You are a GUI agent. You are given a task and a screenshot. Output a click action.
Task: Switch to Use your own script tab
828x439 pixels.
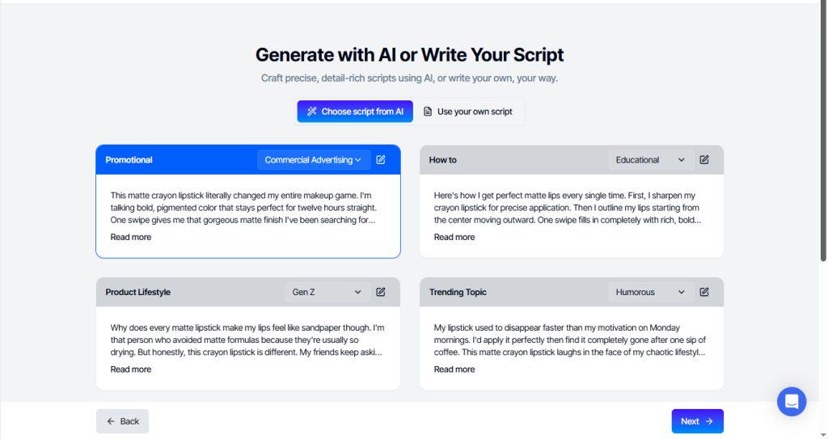(x=468, y=112)
